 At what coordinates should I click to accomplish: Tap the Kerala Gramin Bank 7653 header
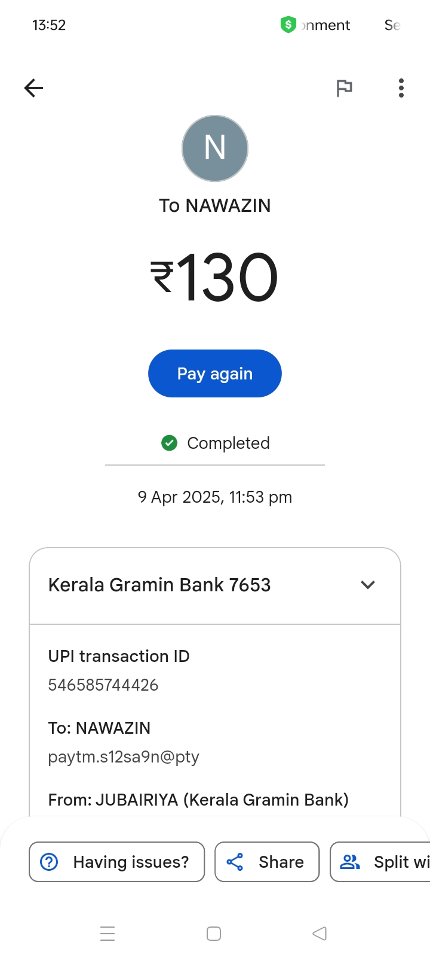[159, 585]
